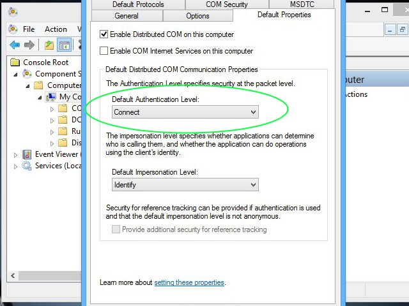Click the Forward arrow in the toolbar

[x=29, y=45]
